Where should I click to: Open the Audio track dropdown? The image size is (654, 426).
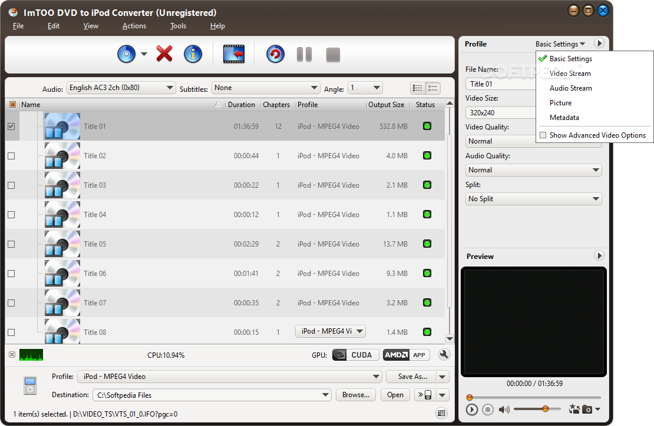tap(121, 88)
